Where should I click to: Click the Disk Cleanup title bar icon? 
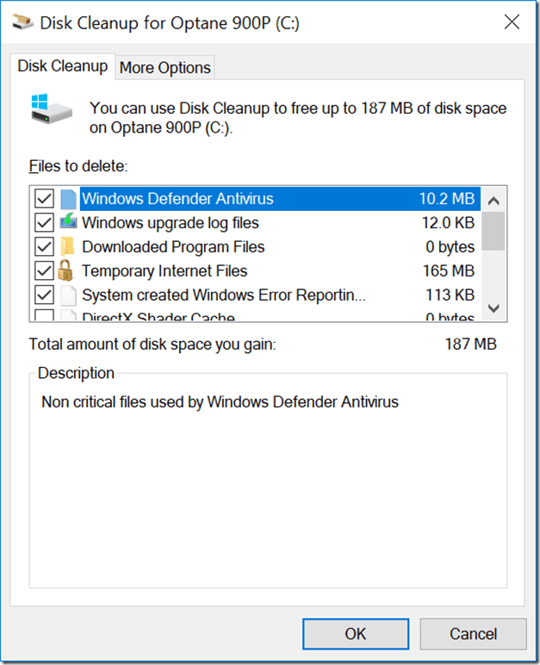[x=23, y=22]
